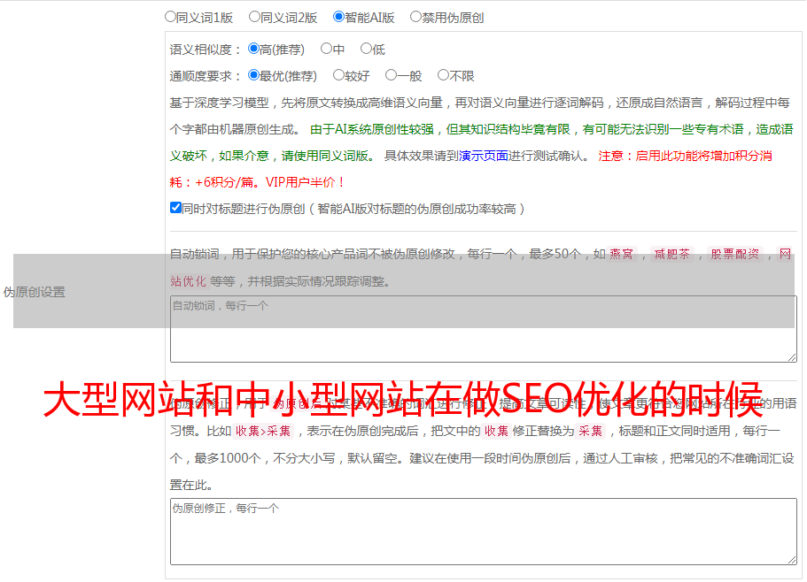This screenshot has width=807, height=582.
Task: Set 语义相似度 to 中
Action: [x=326, y=49]
